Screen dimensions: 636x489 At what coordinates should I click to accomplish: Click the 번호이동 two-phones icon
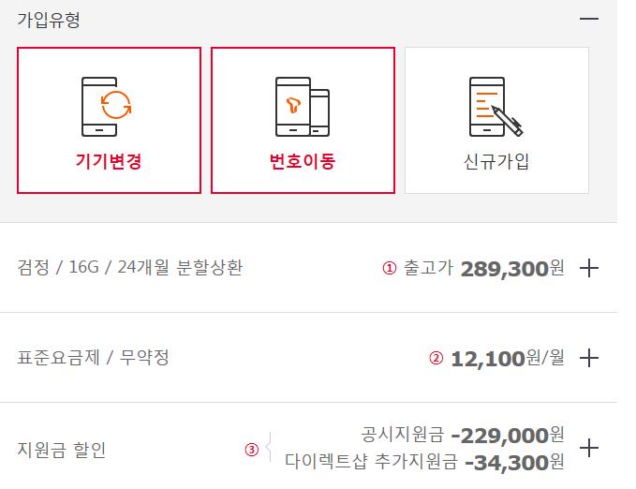(x=302, y=104)
